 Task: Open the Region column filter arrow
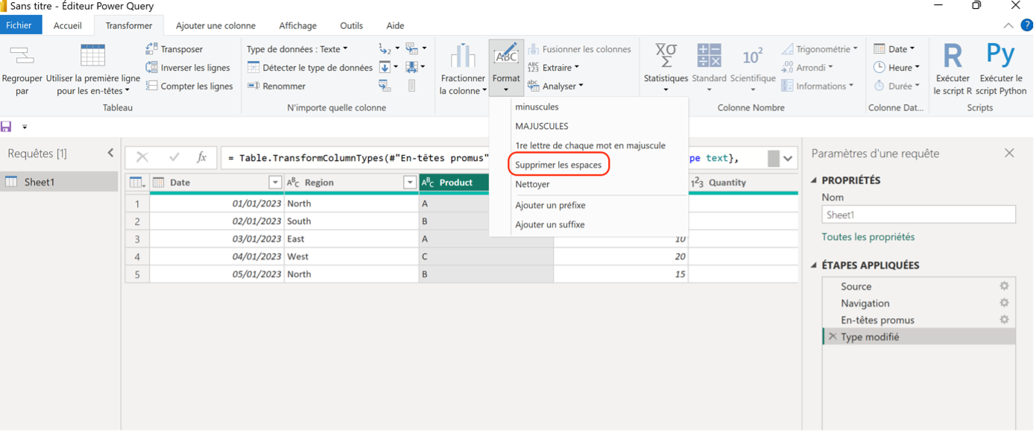pos(409,182)
